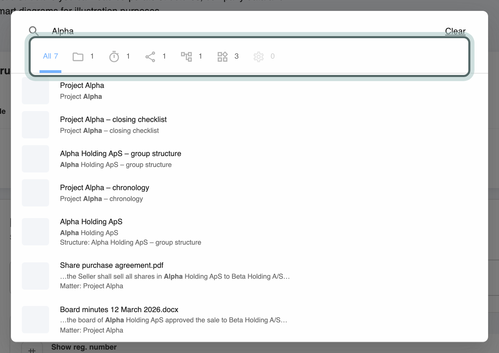Select the gear filter with 0 results

click(x=264, y=57)
